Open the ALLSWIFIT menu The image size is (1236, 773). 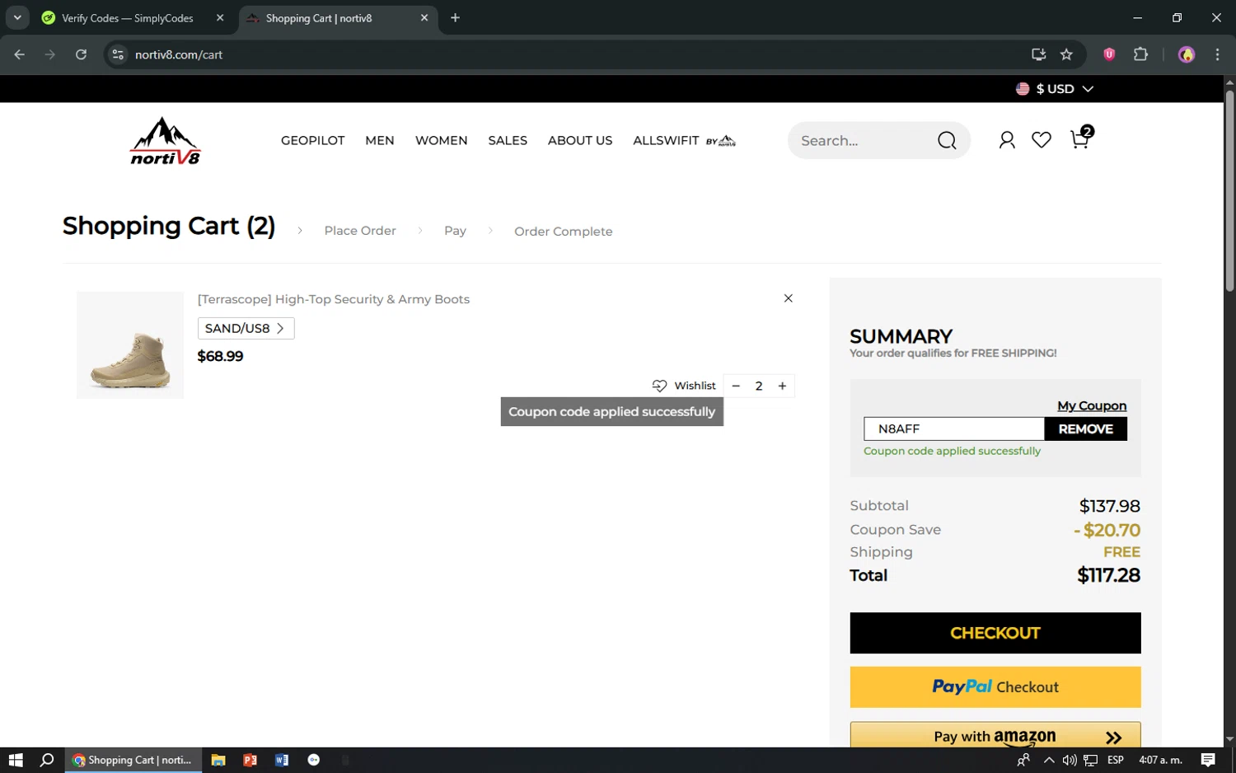pos(684,141)
